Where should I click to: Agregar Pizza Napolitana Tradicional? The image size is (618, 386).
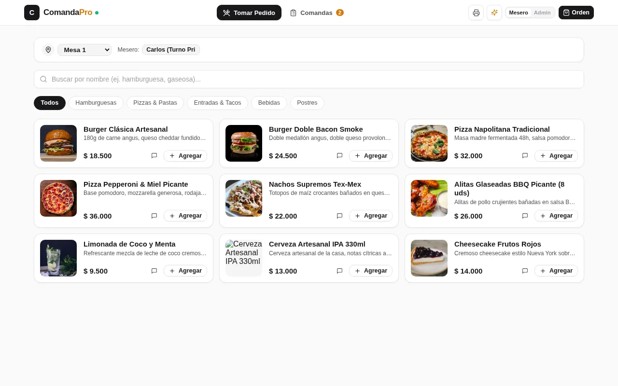556,156
